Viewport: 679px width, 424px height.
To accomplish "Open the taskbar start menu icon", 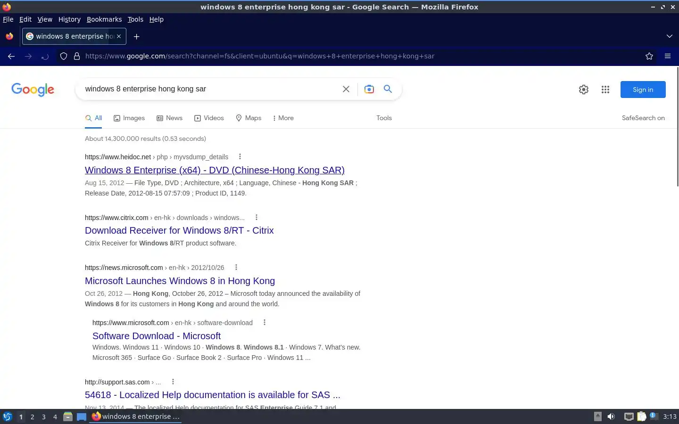I will click(8, 416).
